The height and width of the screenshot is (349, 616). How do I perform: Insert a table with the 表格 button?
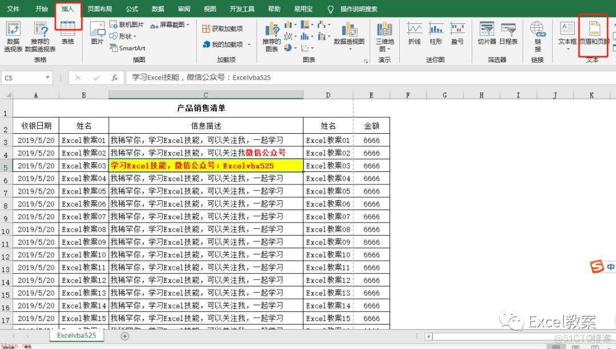coord(67,34)
